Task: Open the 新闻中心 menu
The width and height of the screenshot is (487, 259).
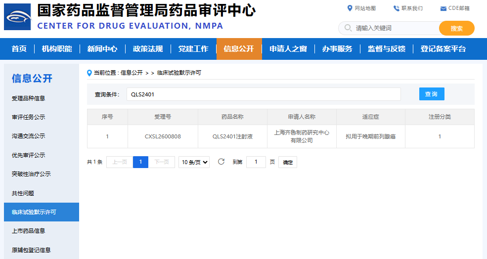Action: 102,49
